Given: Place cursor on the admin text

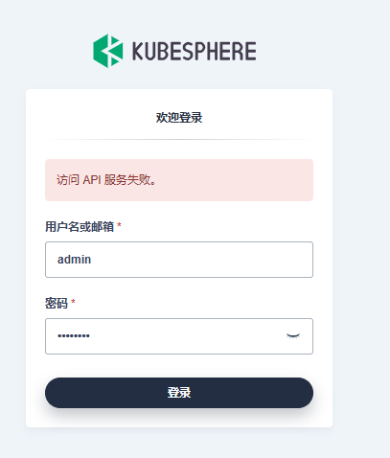Looking at the screenshot, I should 74,260.
